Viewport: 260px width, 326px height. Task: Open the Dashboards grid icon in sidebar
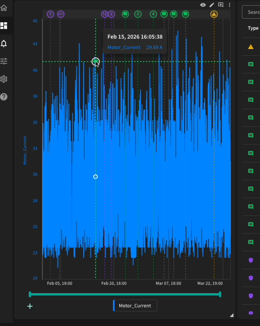tap(4, 26)
